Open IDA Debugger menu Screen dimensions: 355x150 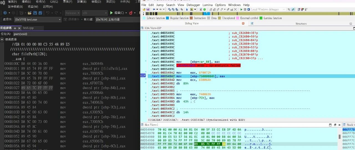tap(193, 5)
